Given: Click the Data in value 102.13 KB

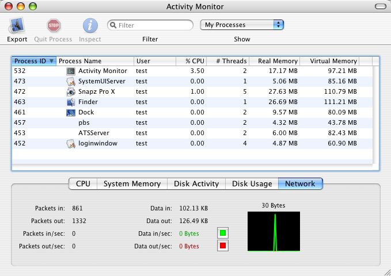Looking at the screenshot, I should click(x=193, y=208).
